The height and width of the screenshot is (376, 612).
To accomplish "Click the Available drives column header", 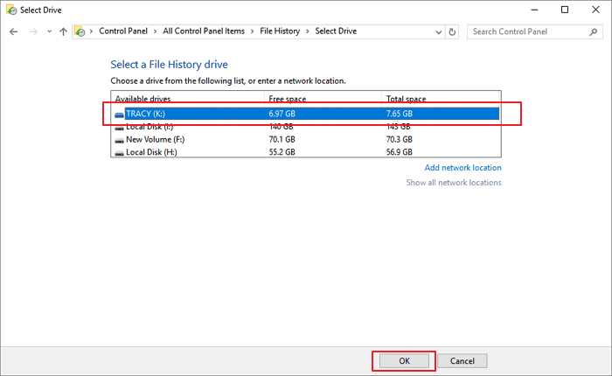I will tap(143, 99).
